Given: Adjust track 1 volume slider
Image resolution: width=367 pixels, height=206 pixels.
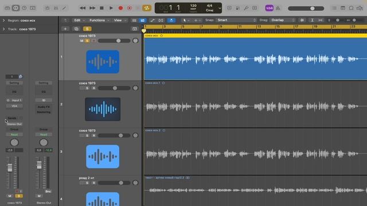Looking at the screenshot, I should [x=114, y=41].
